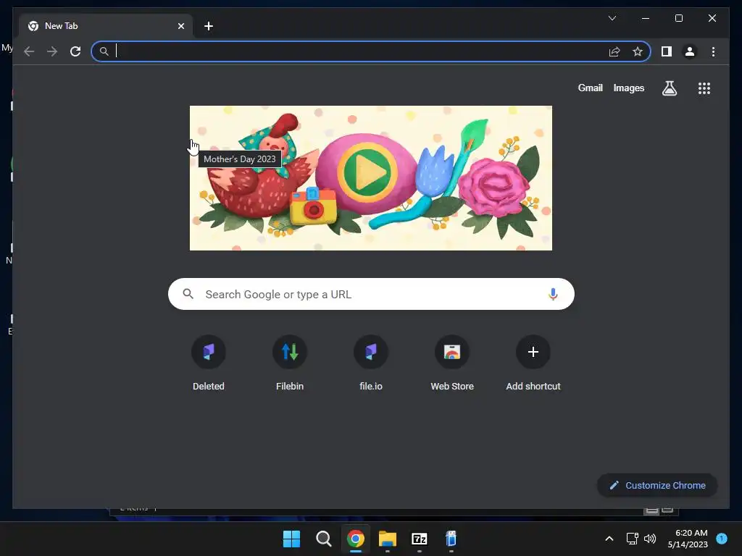Bookmark this tab with the star icon
The height and width of the screenshot is (556, 742).
638,51
